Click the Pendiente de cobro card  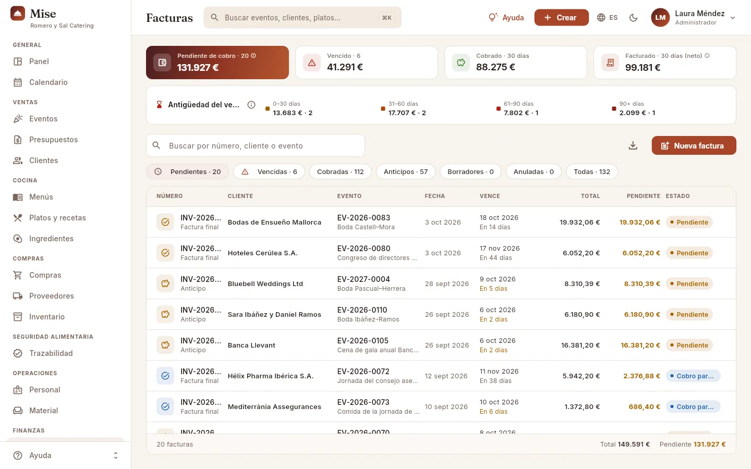217,63
